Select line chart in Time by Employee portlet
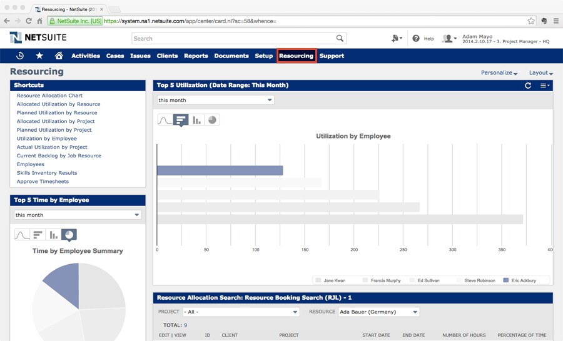This screenshot has height=341, width=563. (x=22, y=235)
